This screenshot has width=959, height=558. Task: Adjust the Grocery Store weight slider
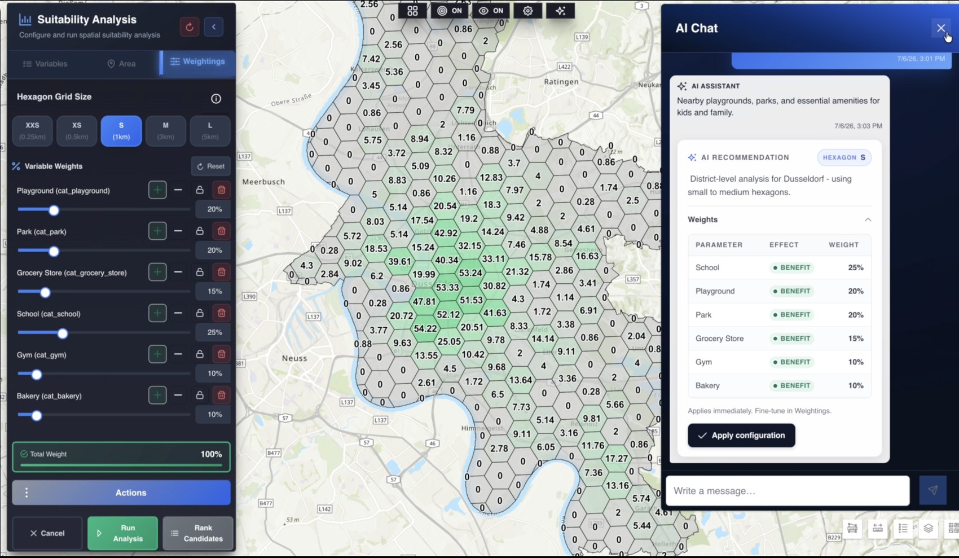(45, 292)
